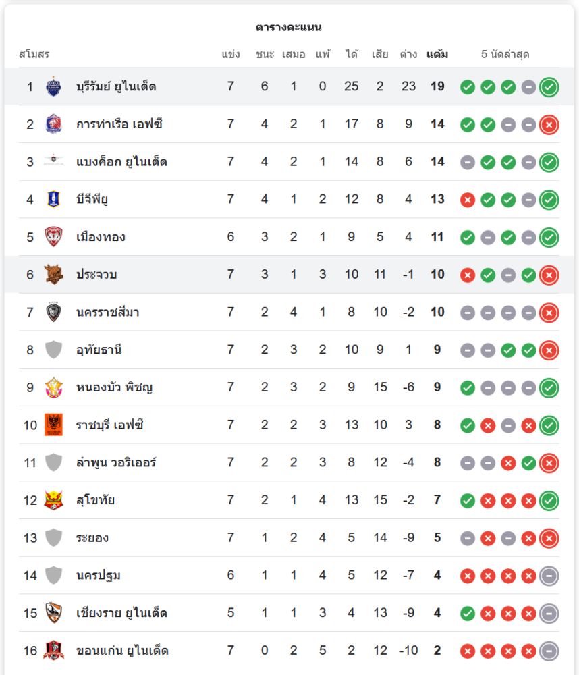Screen dimensions: 579x675
Task: Click the Chiangrai United (เชียงราย ยูไนเต็ด) logo
Action: 53,613
